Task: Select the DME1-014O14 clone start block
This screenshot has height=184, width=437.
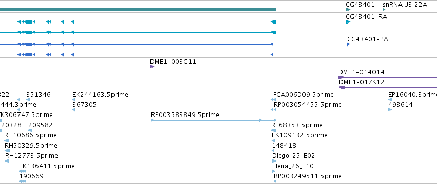Action: [x=341, y=77]
